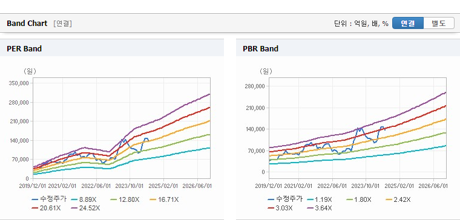Toggle the 24.52X legend entry
Screen dimensions: 460x220
pyautogui.click(x=85, y=208)
